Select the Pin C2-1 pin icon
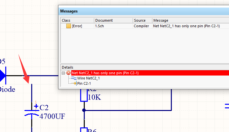This screenshot has height=132, width=229. 74,83
